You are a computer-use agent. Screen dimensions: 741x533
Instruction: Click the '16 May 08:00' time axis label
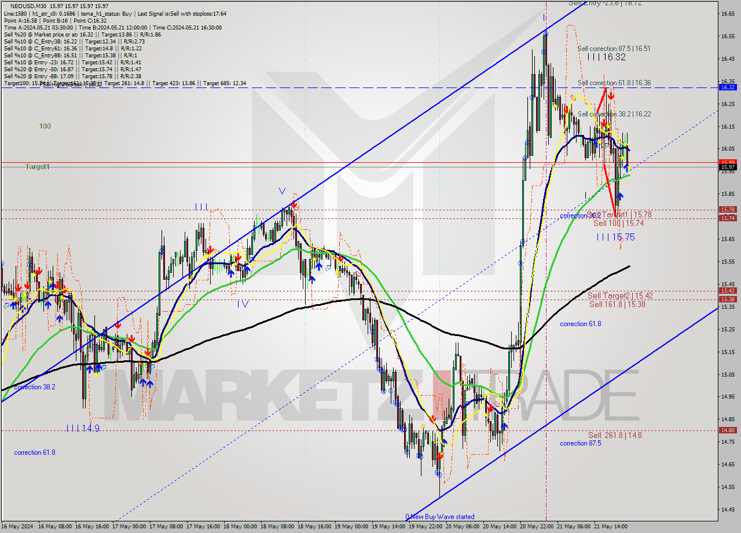[x=54, y=527]
